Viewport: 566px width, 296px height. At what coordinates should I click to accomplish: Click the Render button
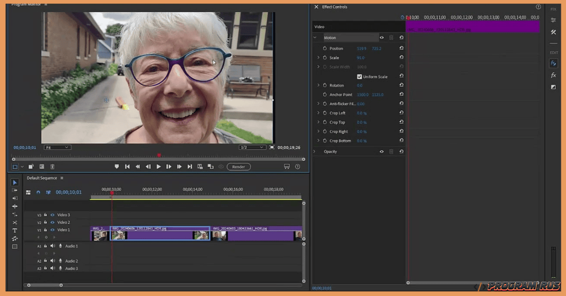[x=238, y=166]
